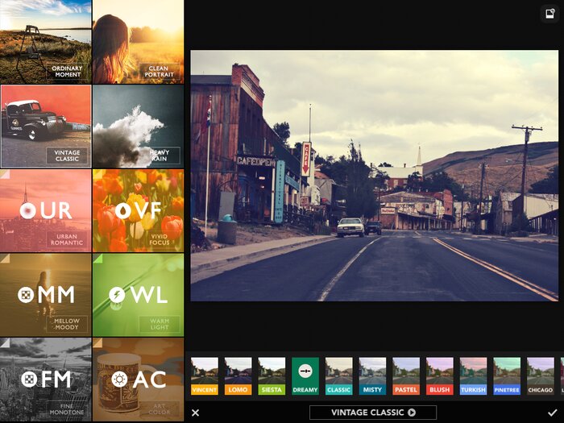The height and width of the screenshot is (423, 564).
Task: Apply the Lomo filter
Action: (238, 376)
